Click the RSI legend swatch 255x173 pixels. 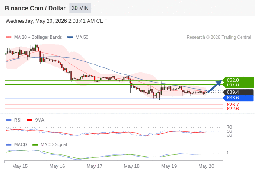pyautogui.click(x=9, y=120)
